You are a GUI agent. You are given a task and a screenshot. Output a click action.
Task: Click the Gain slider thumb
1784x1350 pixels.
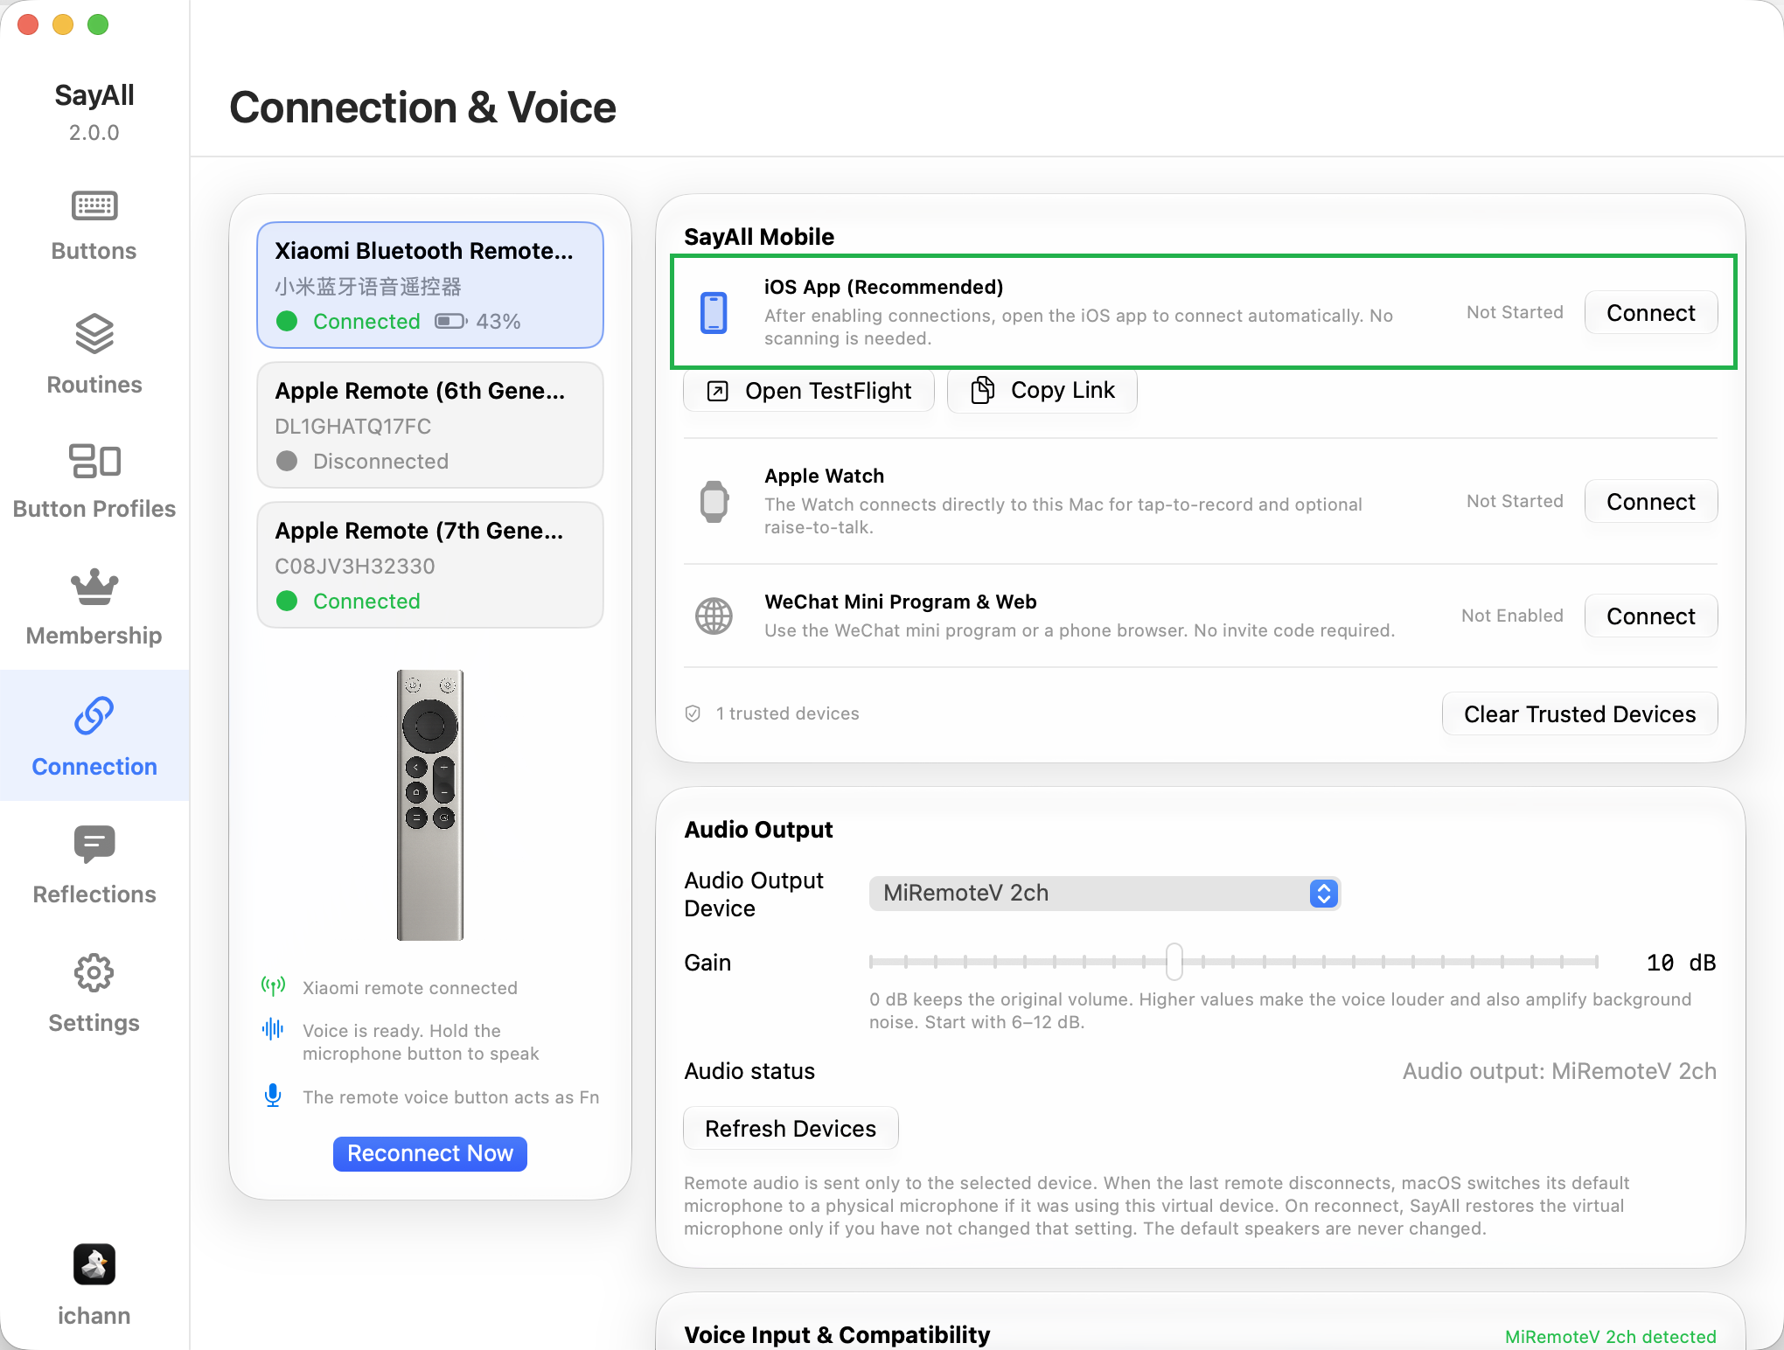[x=1174, y=962]
